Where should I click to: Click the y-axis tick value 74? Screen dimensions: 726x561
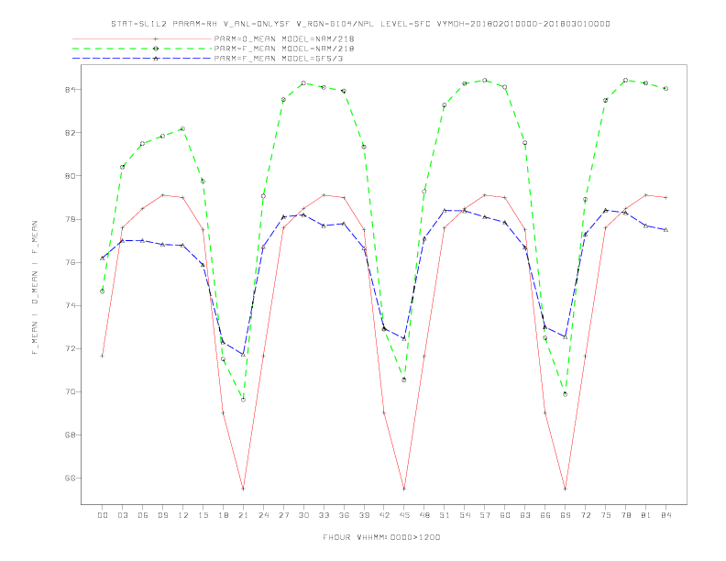(x=70, y=305)
